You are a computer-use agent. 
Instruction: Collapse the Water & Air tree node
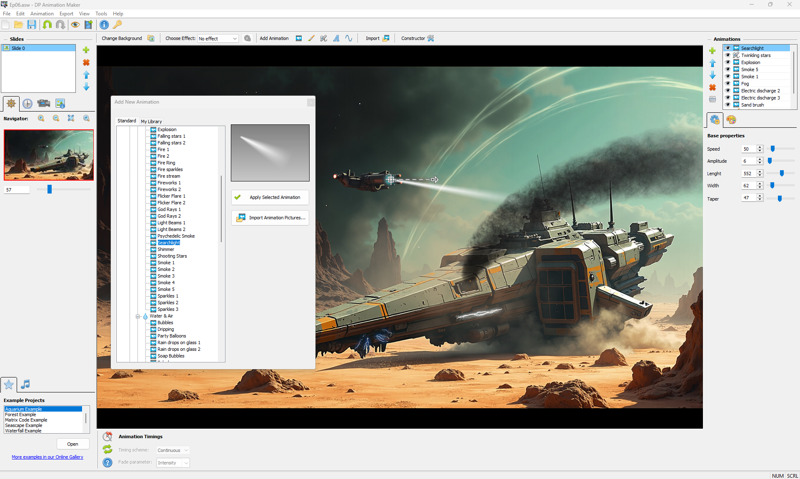(x=138, y=316)
